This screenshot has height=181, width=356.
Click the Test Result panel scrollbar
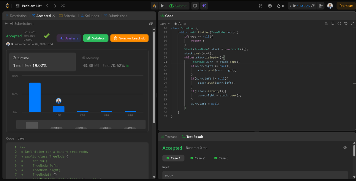[x=354, y=151]
